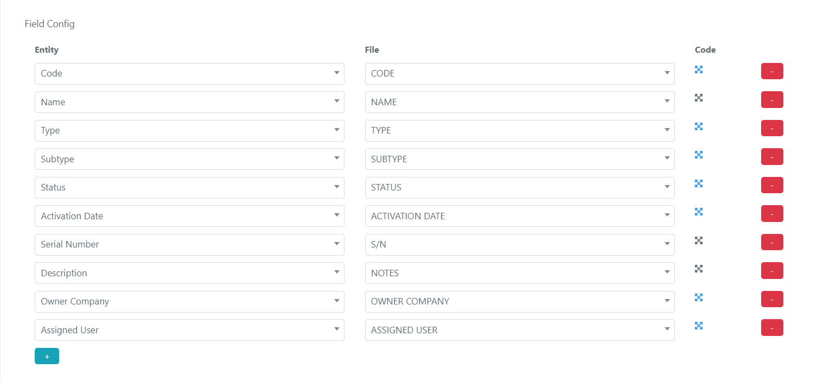Open the OWNER COMPANY file dropdown

click(520, 302)
